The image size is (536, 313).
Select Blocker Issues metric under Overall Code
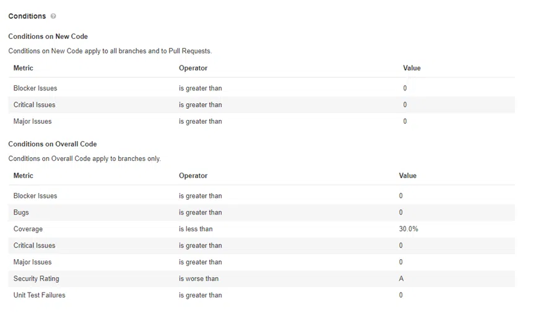(x=35, y=196)
